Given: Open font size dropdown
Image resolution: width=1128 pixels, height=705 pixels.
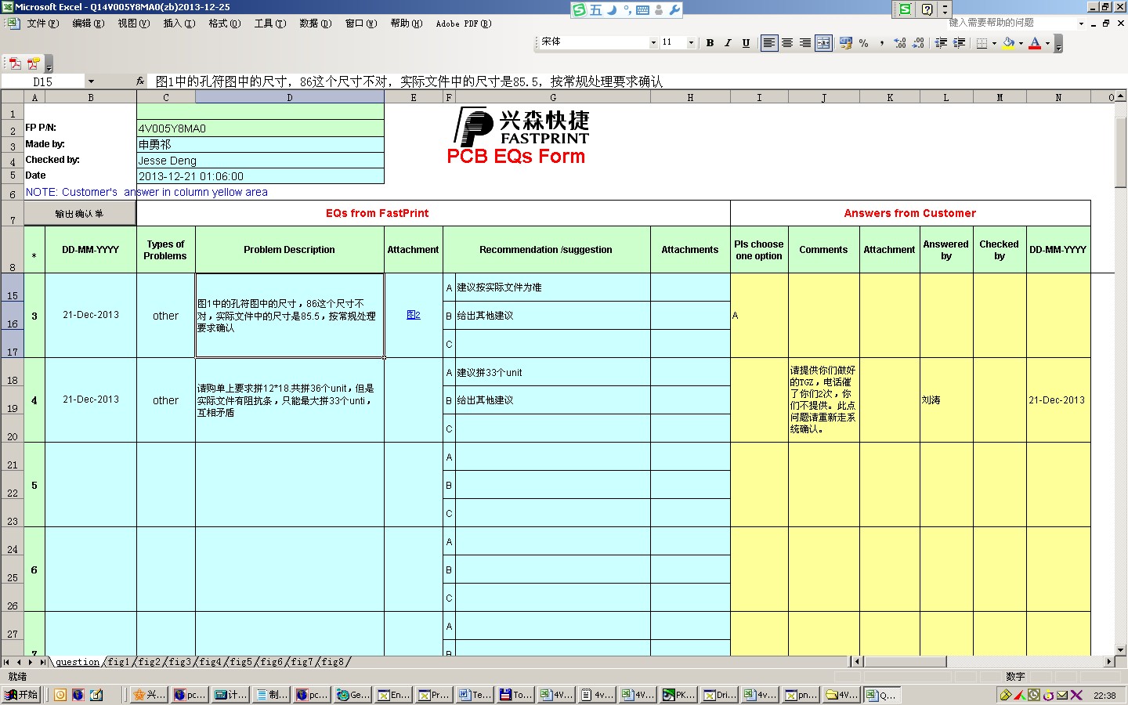Looking at the screenshot, I should pyautogui.click(x=691, y=43).
